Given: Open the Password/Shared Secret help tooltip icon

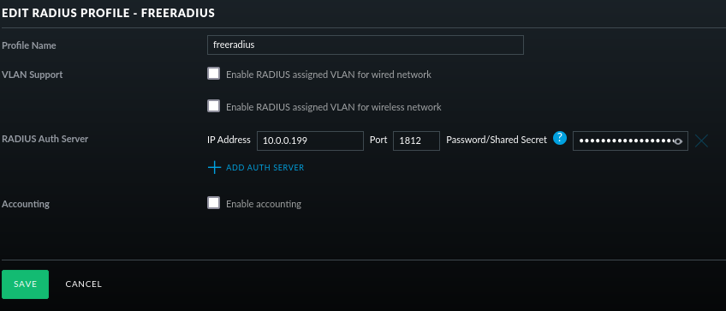Looking at the screenshot, I should point(560,138).
